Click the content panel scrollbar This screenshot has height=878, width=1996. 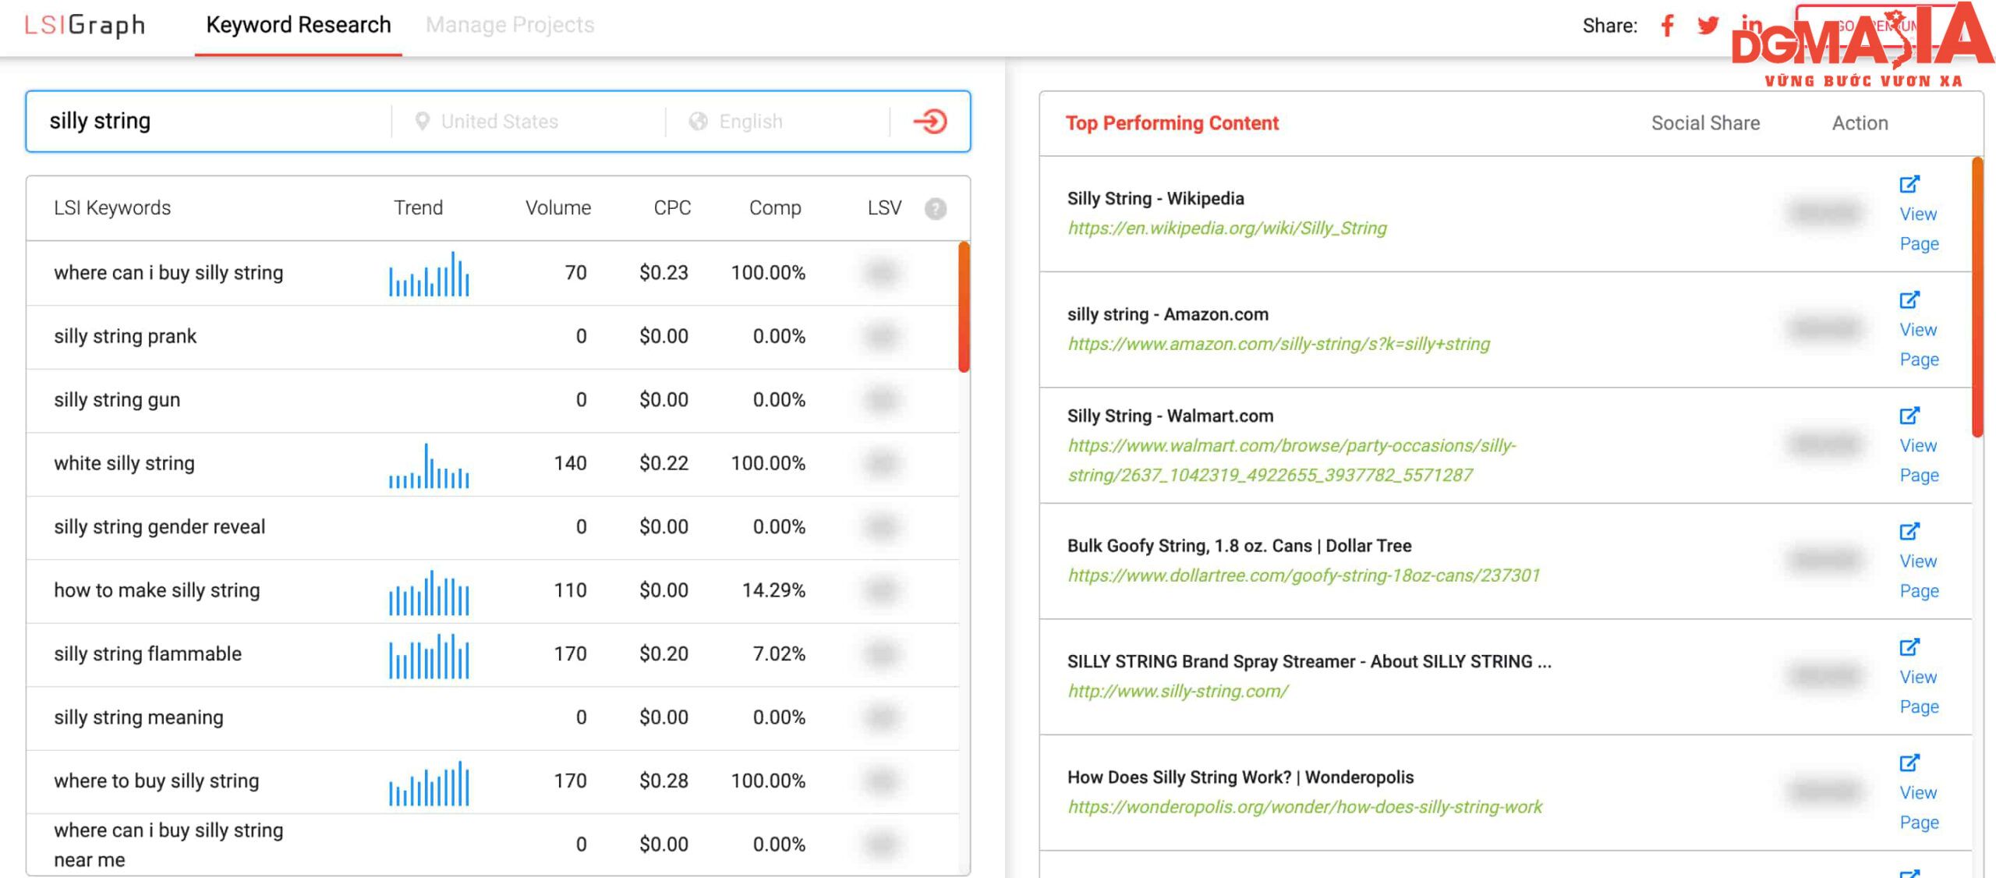(1977, 298)
